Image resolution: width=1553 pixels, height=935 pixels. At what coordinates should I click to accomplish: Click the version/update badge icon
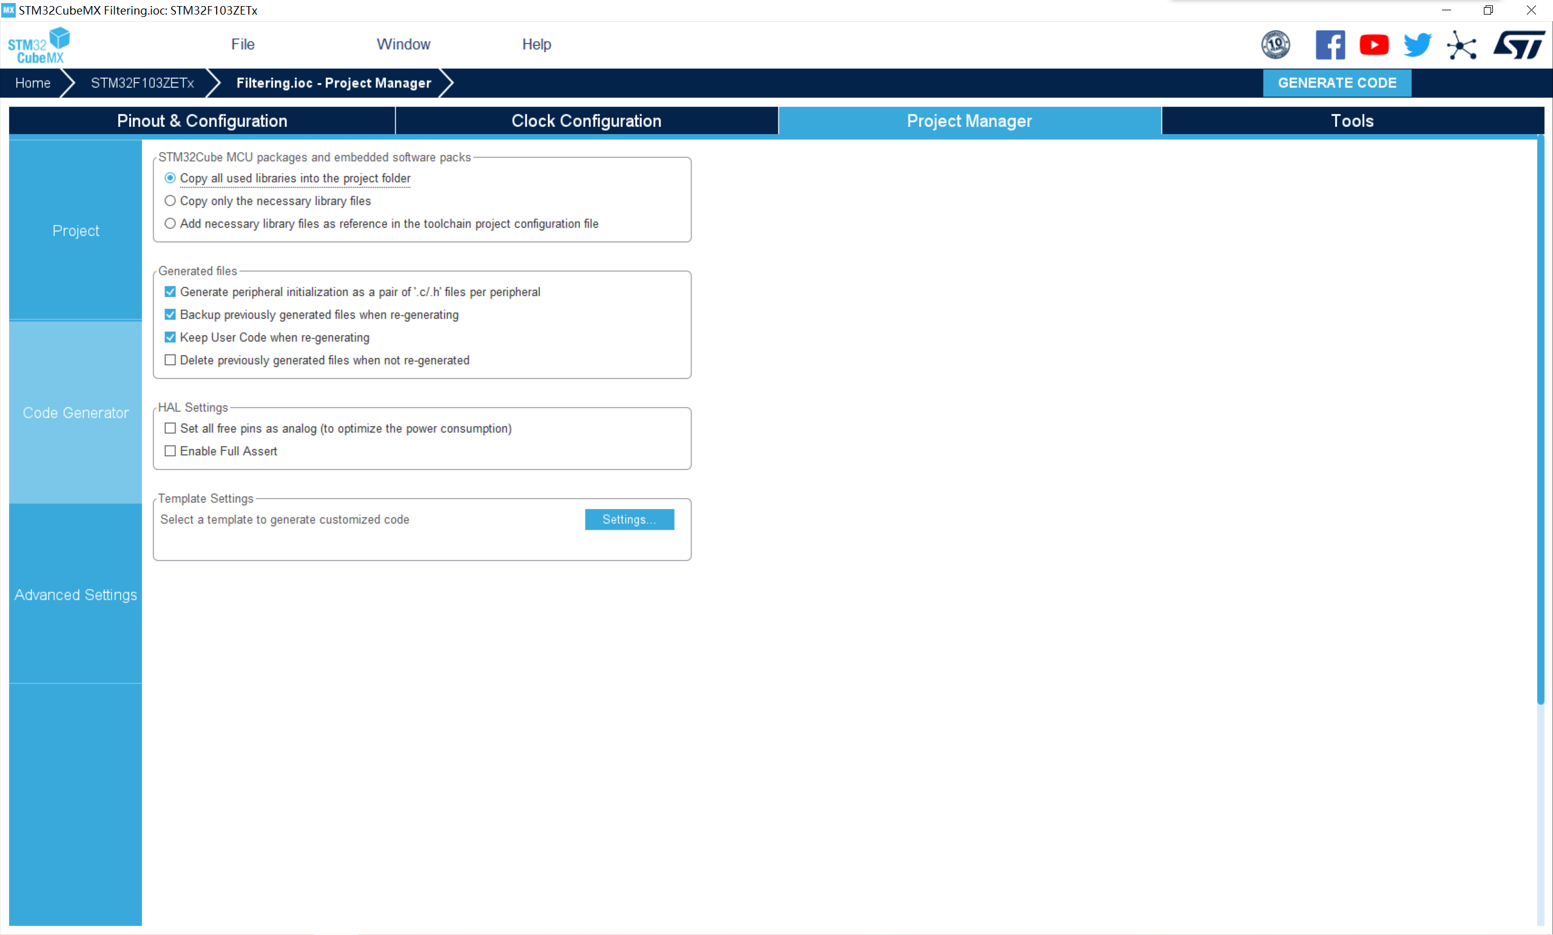click(x=1276, y=44)
